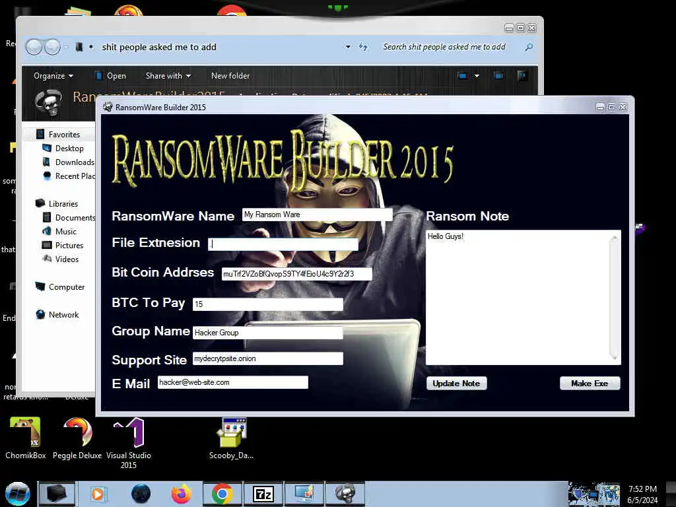Click the skull icon in the Builder title bar

coord(108,107)
